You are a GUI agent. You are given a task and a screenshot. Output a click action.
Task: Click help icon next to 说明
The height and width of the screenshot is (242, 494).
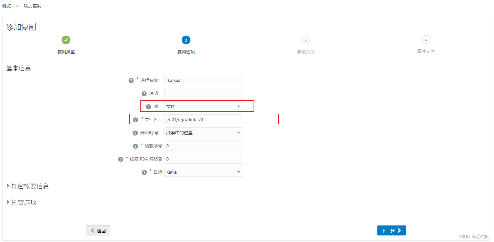tap(144, 94)
